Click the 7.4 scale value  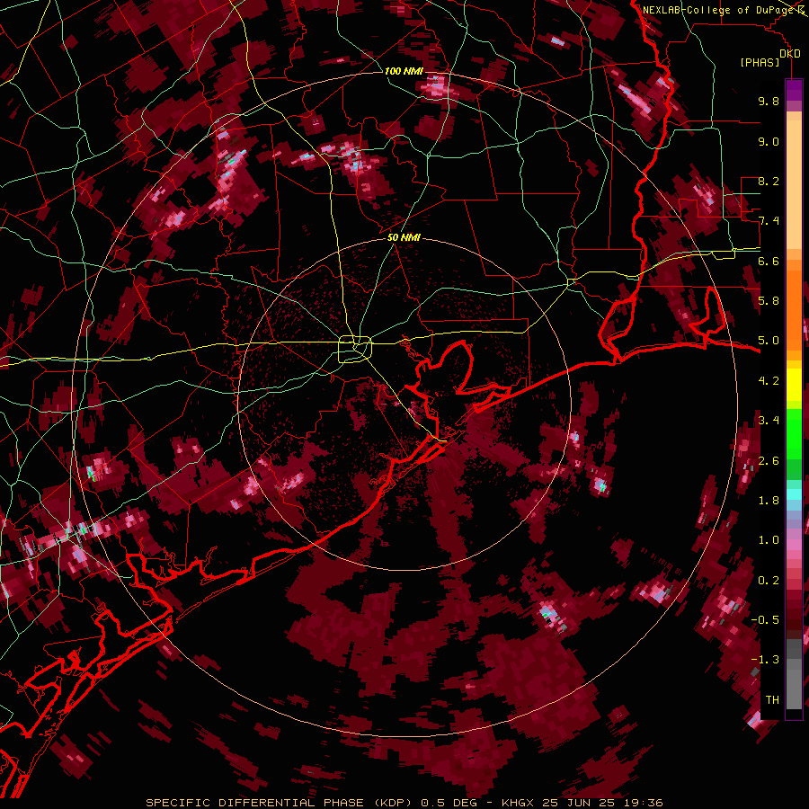click(769, 221)
